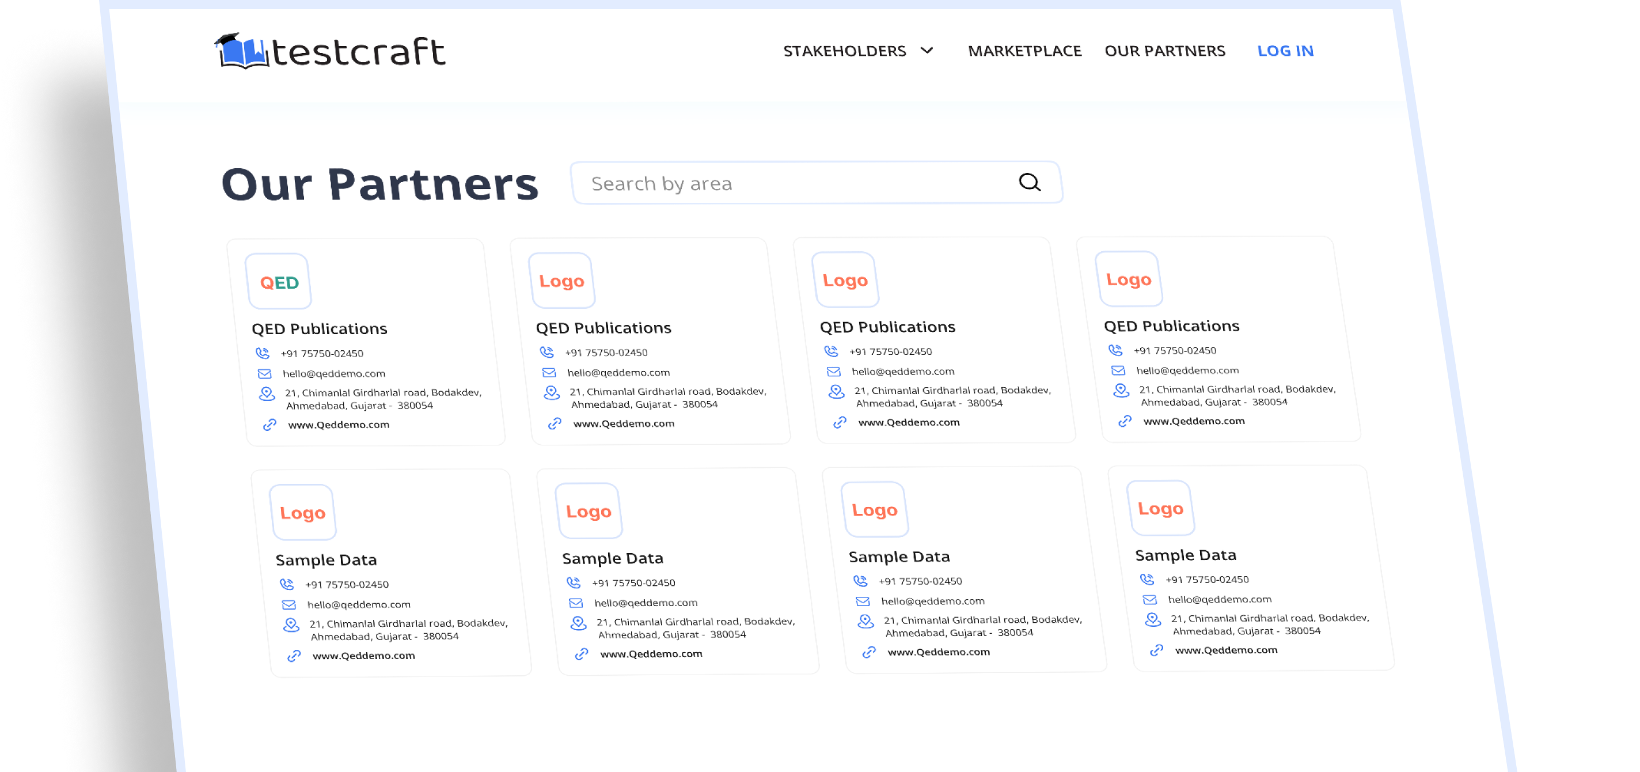The image size is (1640, 772).
Task: Open OUR PARTNERS nav item
Action: pos(1164,51)
